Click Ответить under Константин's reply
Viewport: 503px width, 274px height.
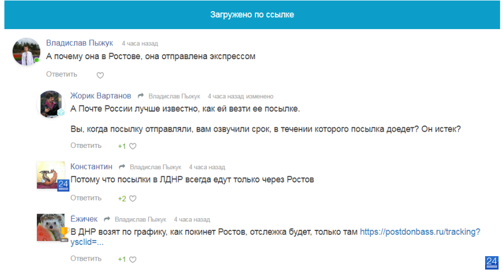click(x=86, y=198)
